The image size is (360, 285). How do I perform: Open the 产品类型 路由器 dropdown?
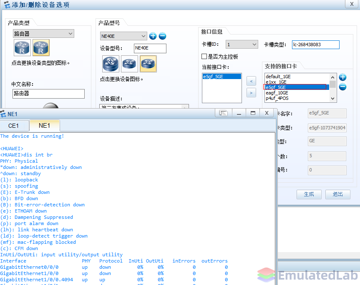[44, 34]
